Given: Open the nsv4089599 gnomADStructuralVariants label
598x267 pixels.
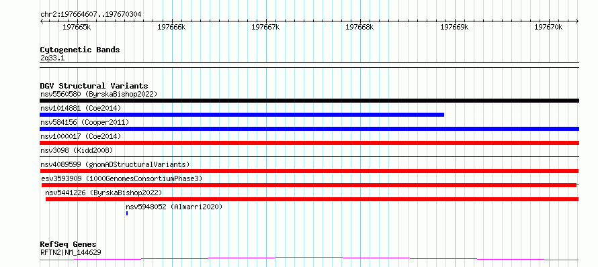Looking at the screenshot, I should (115, 164).
